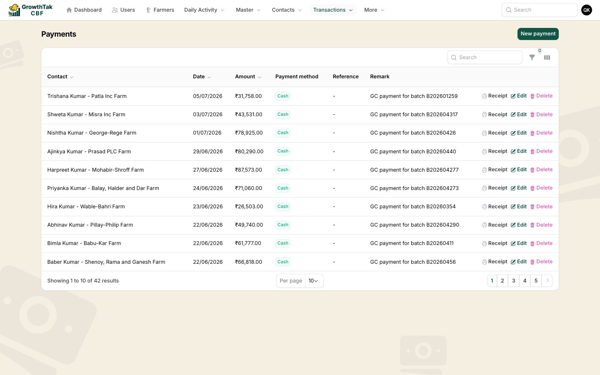Screen dimensions: 600x375
Task: Expand the Master menu
Action: tap(248, 10)
